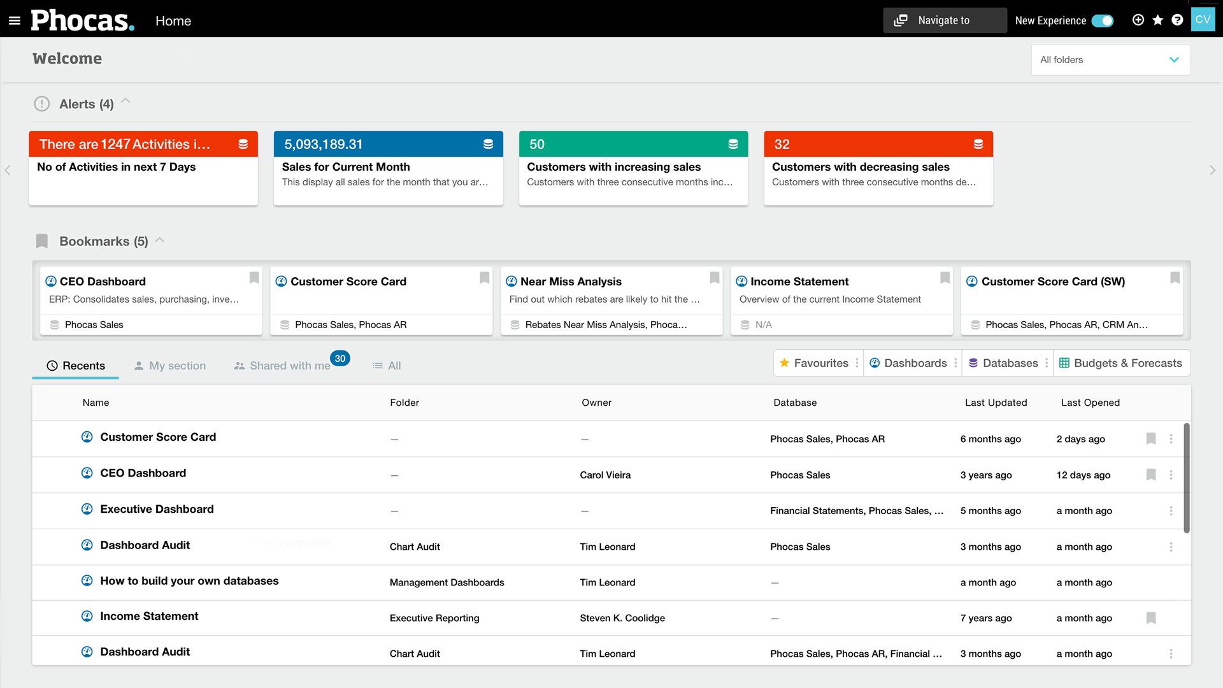Viewport: 1223px width, 688px height.
Task: Open the CV user avatar
Action: click(x=1203, y=18)
